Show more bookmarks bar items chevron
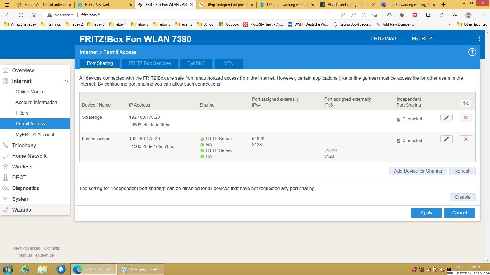This screenshot has height=275, width=490. (x=449, y=24)
